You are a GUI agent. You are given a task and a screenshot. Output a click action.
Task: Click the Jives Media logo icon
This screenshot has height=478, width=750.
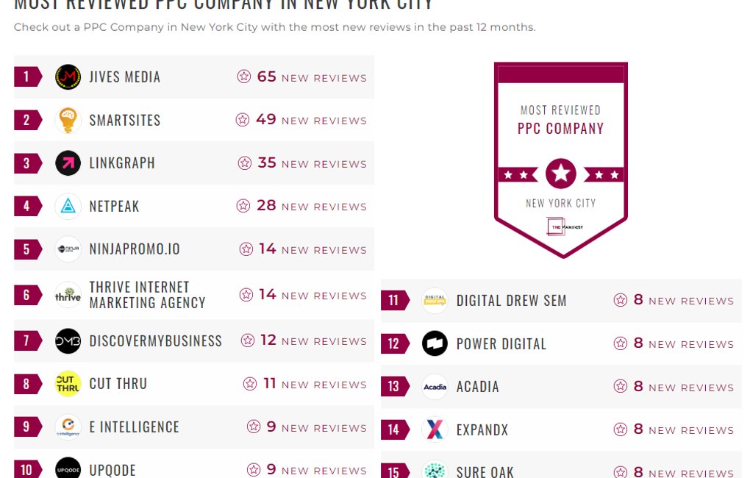coord(68,77)
